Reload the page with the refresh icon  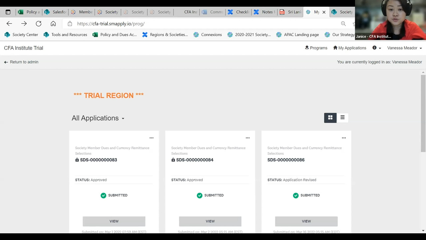(39, 24)
